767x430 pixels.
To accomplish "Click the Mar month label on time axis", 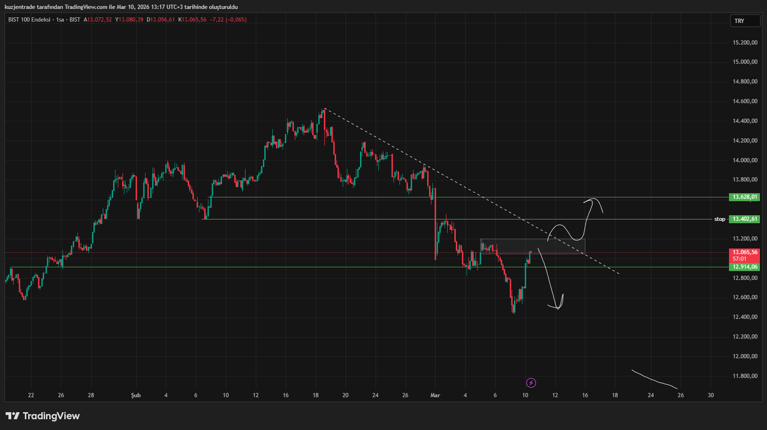I will (435, 395).
